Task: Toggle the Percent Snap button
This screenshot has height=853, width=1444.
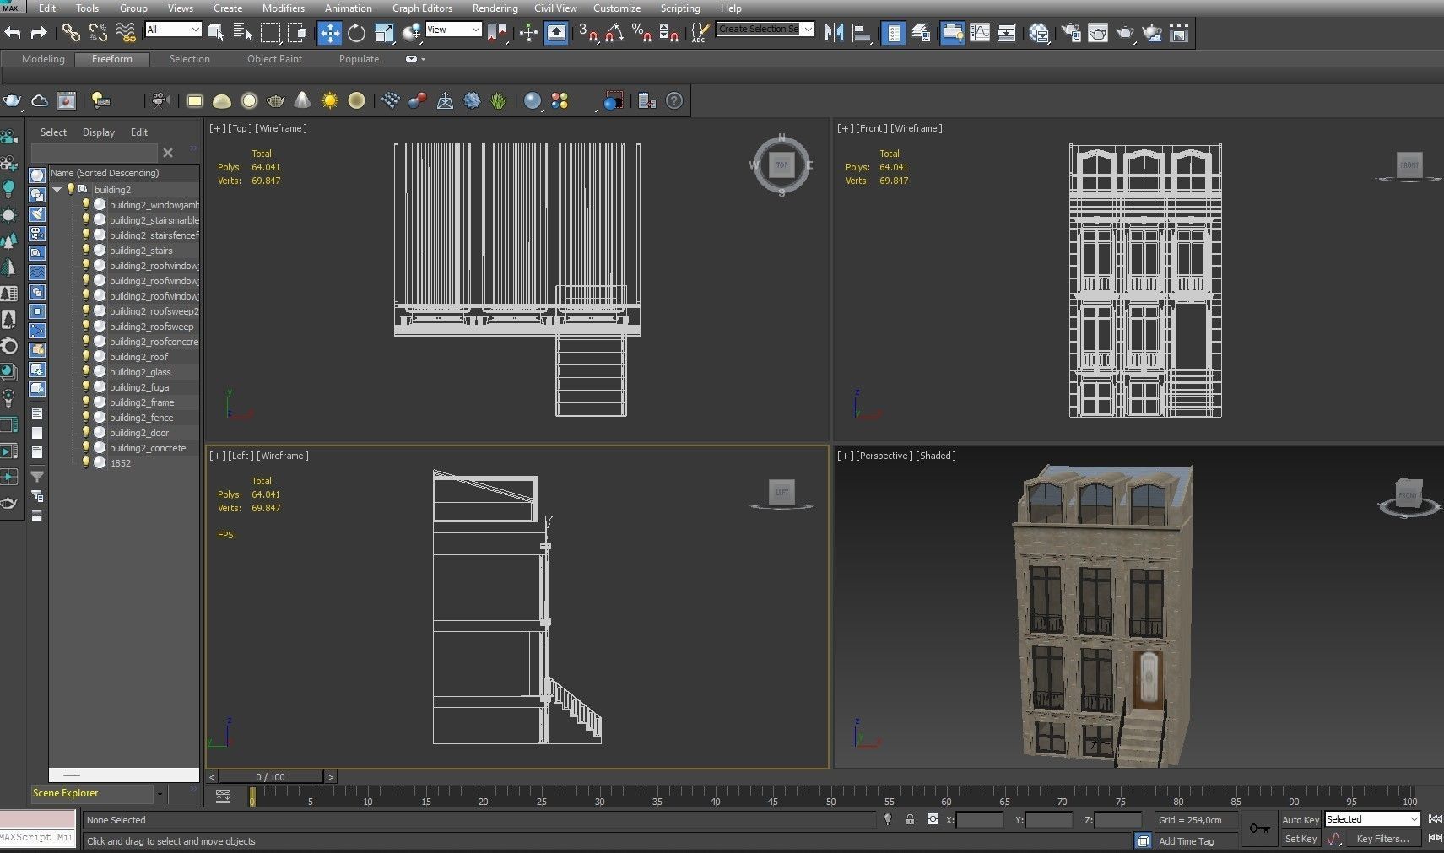Action: click(642, 33)
